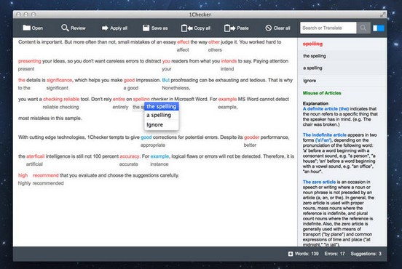This screenshot has height=269, width=402.
Task: Click the Review magnifier icon
Action: (x=65, y=28)
